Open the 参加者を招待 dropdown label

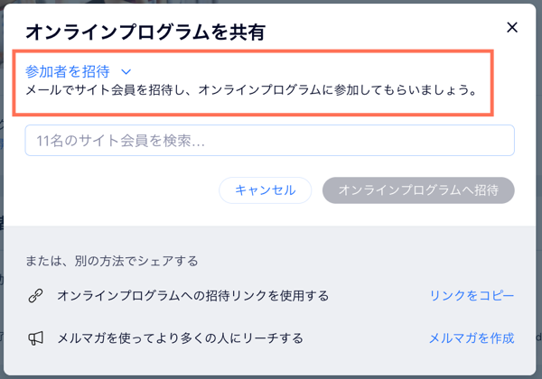68,71
